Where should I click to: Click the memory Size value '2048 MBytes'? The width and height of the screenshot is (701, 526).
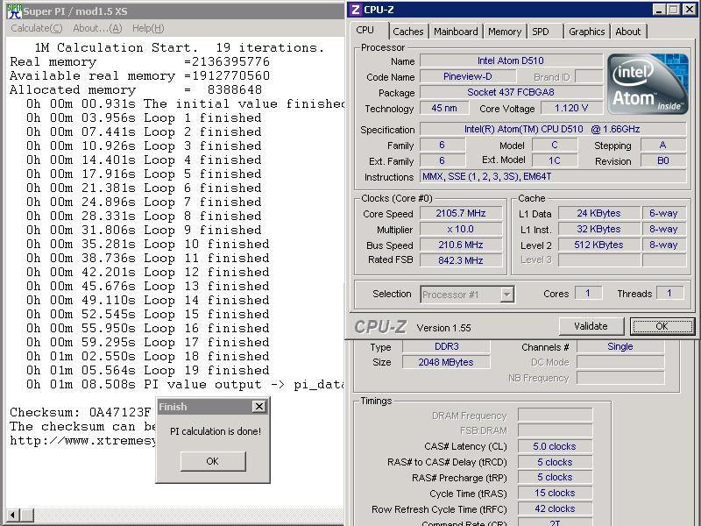pyautogui.click(x=446, y=362)
